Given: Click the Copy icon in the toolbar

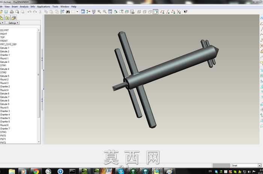Looking at the screenshot, I should [x=46, y=12].
